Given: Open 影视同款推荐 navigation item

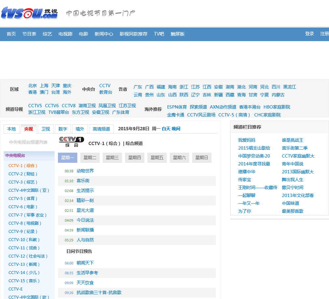Looking at the screenshot, I should click(134, 34).
